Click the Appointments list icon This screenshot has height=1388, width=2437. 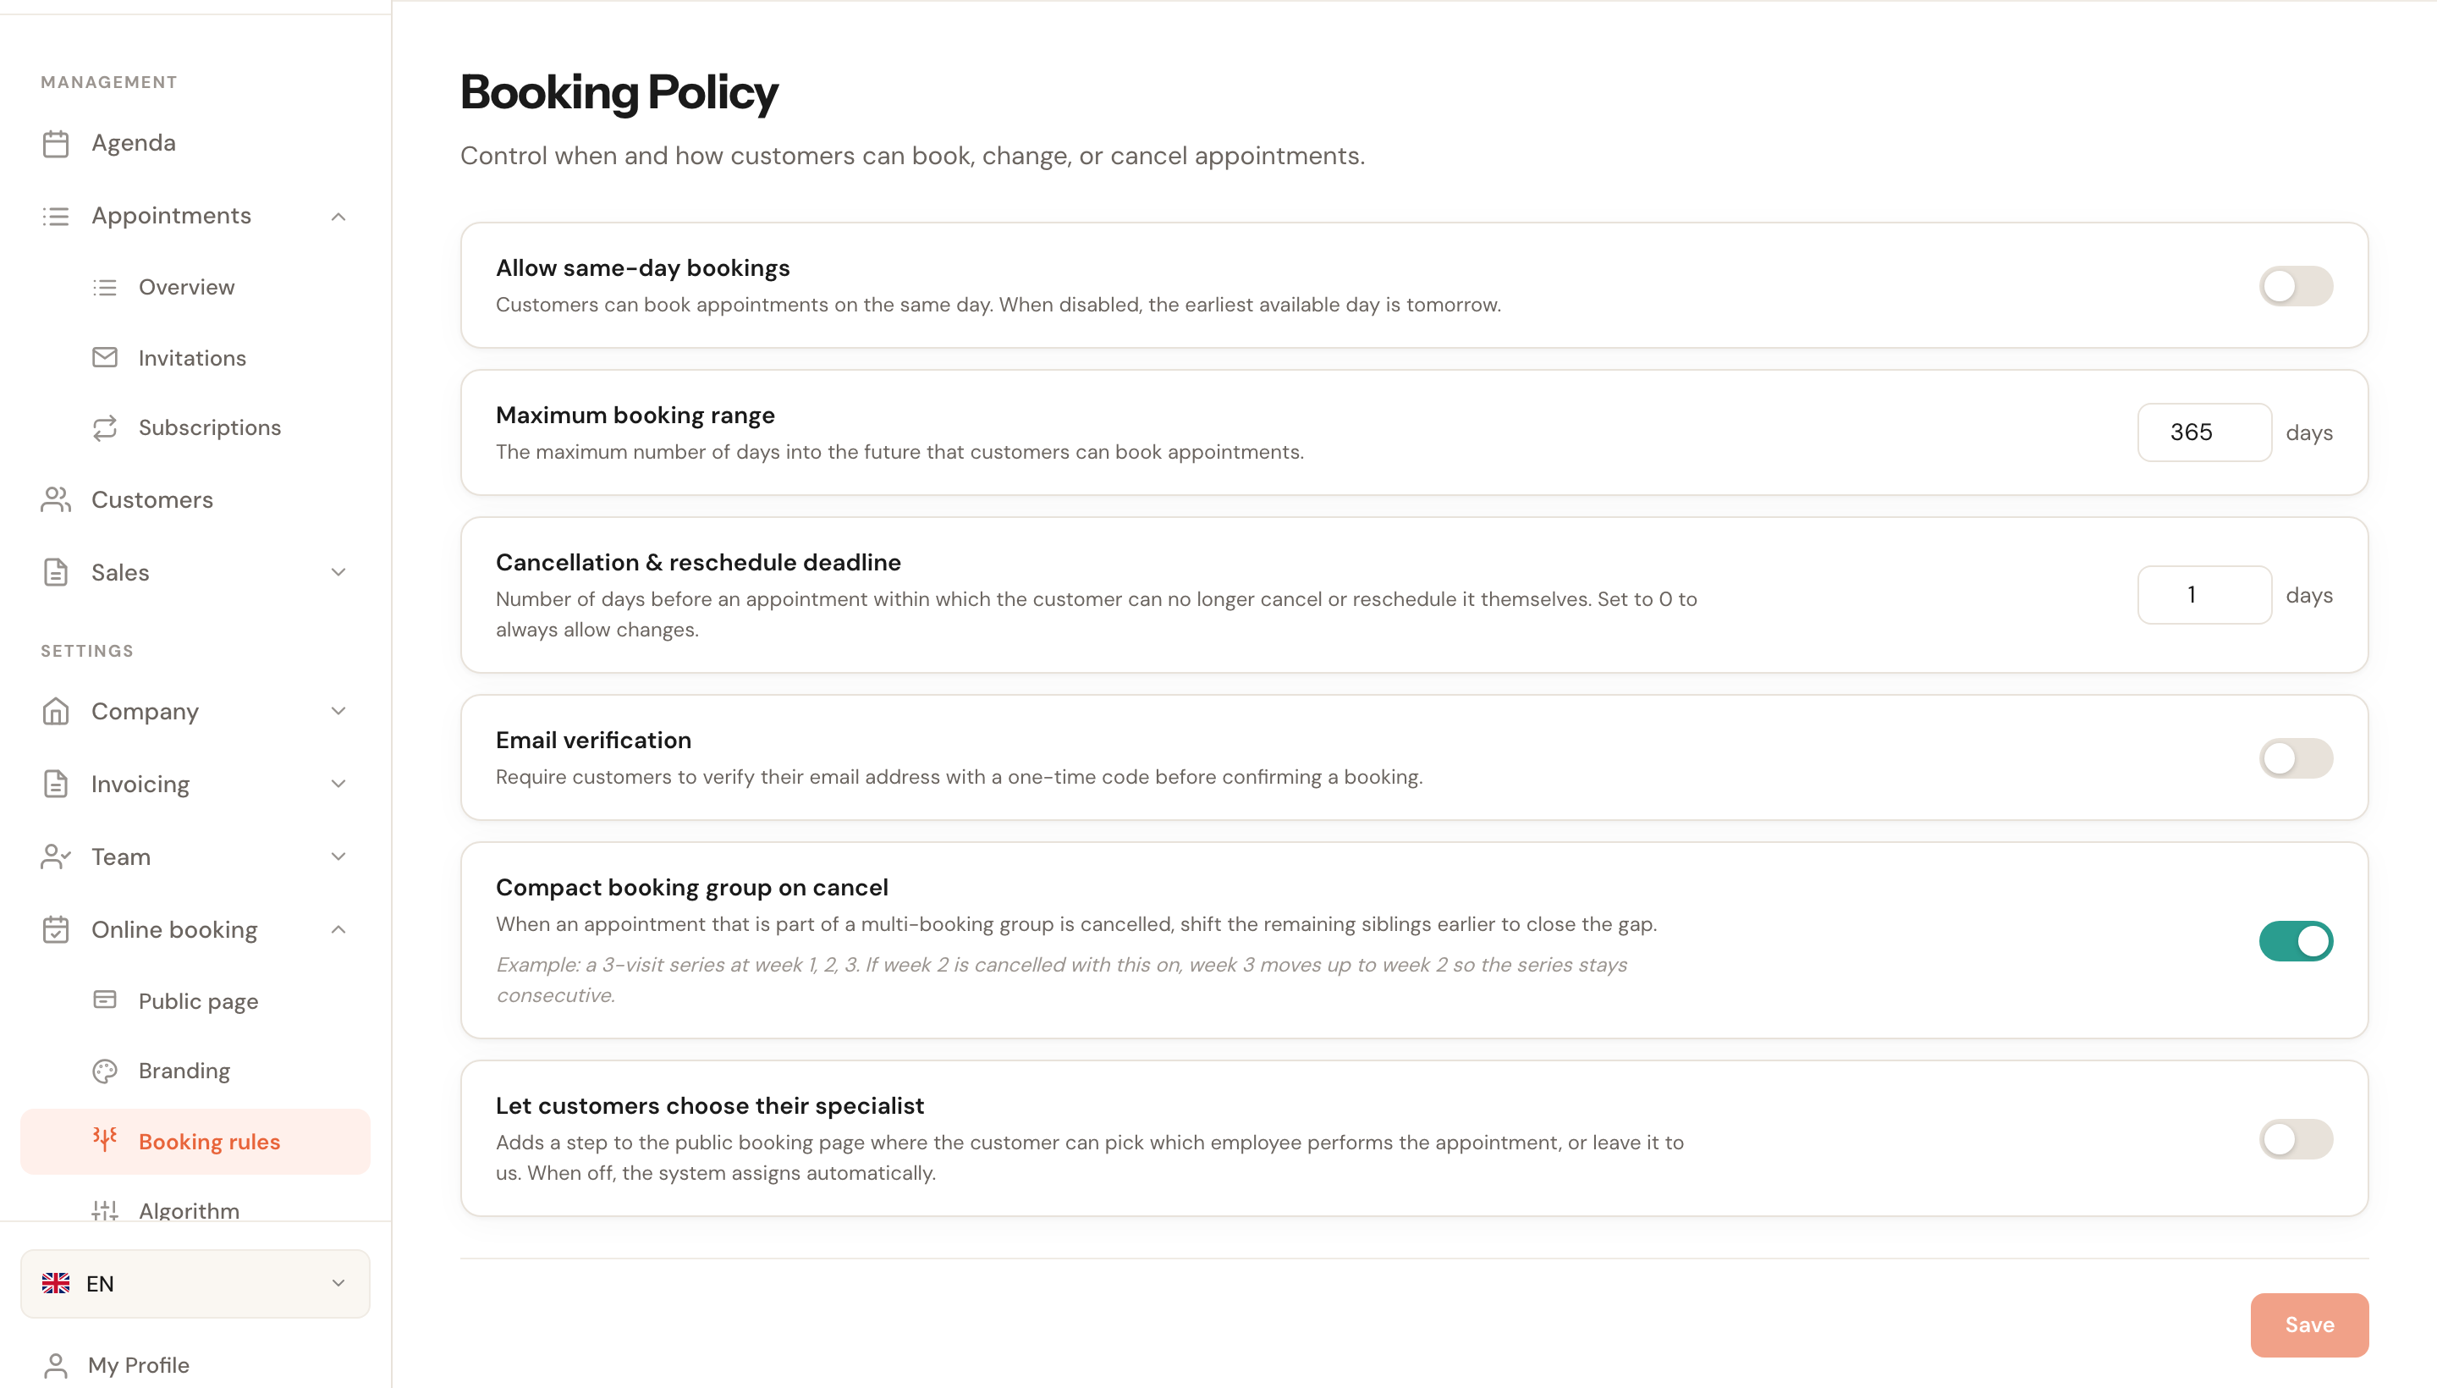click(55, 217)
